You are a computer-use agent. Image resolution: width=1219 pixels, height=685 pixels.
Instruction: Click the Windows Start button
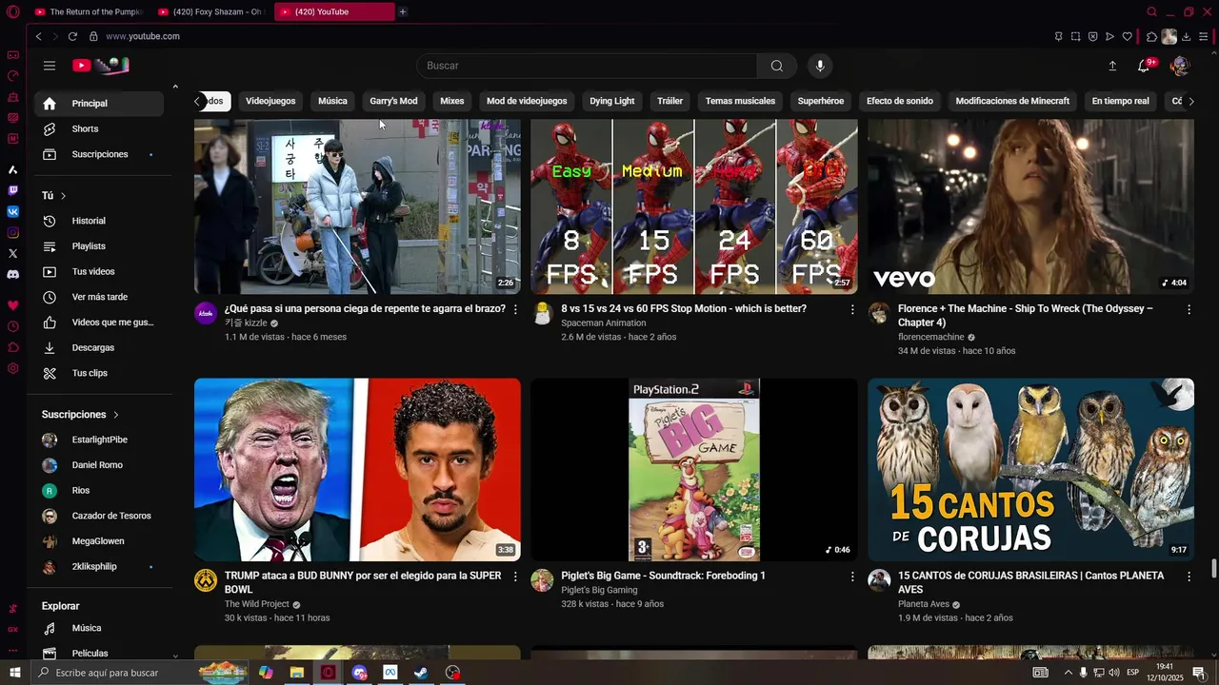[15, 673]
